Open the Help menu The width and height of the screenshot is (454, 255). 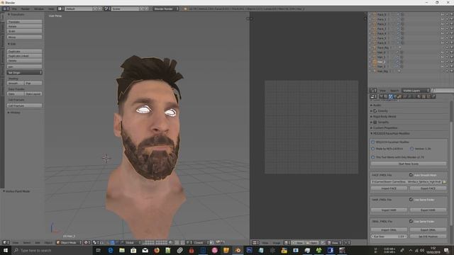[x=51, y=8]
